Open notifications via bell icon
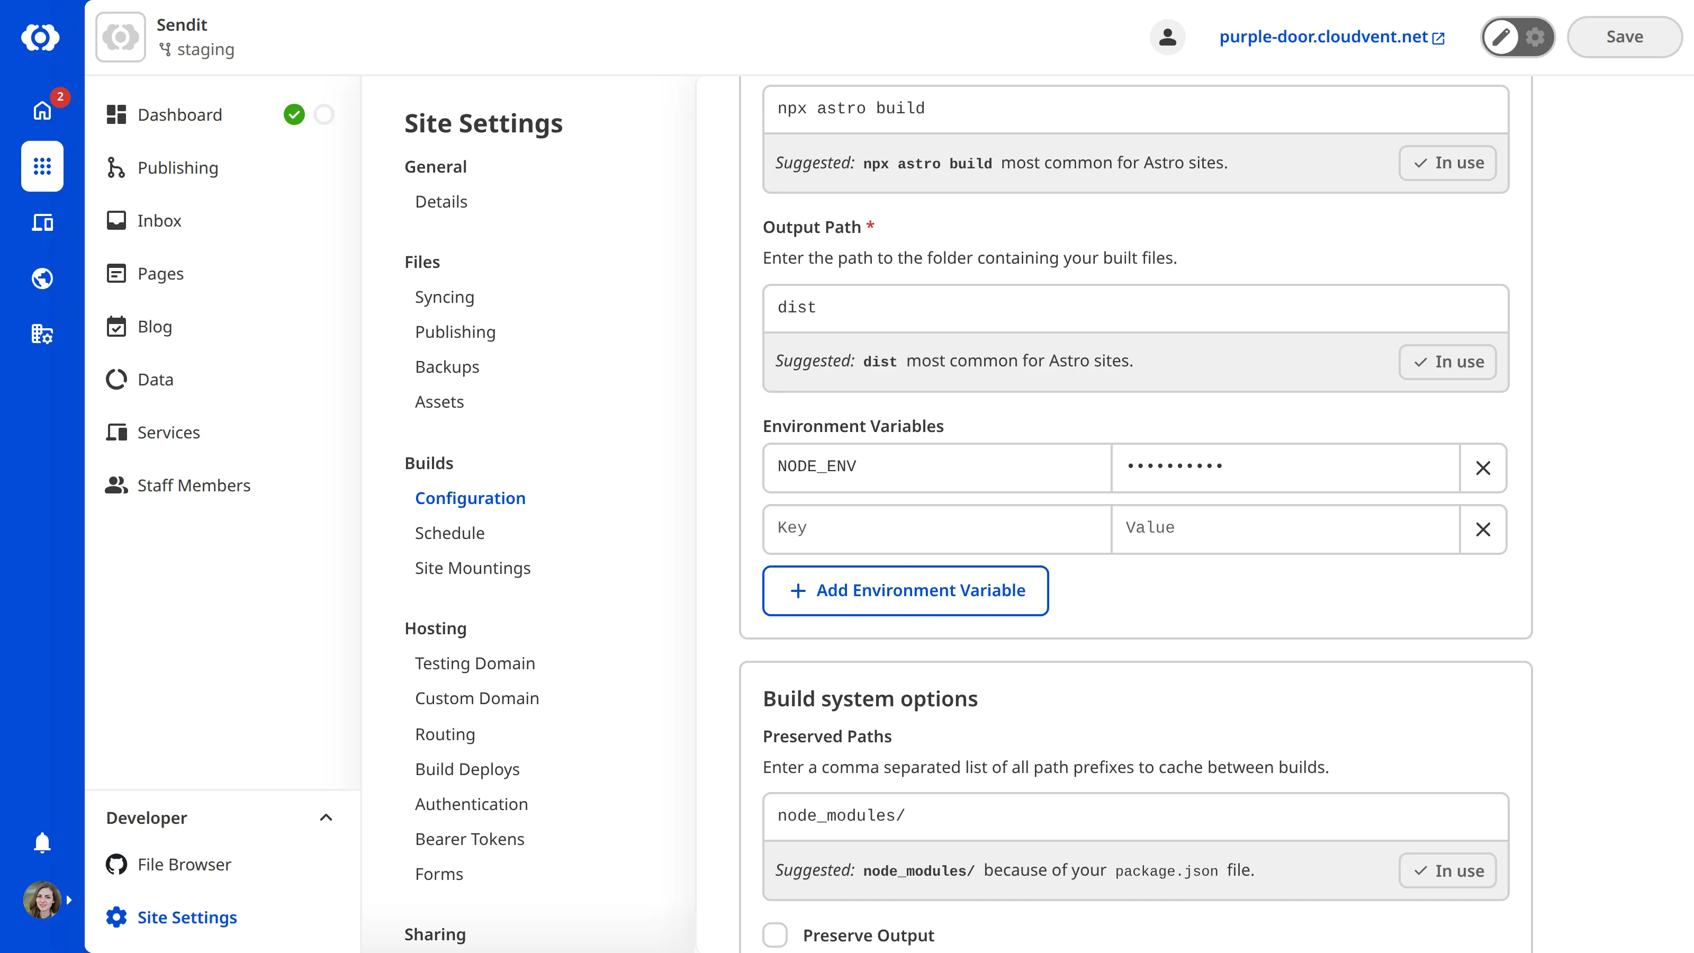Viewport: 1694px width, 953px height. tap(41, 842)
